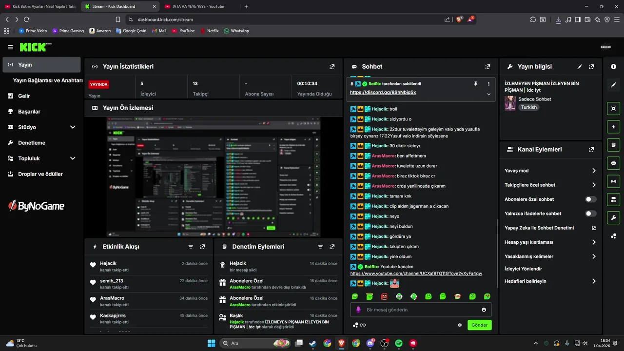Edit stream info with pencil in Yayın bilgisi header
Viewport: 624px width, 351px height.
(x=580, y=67)
